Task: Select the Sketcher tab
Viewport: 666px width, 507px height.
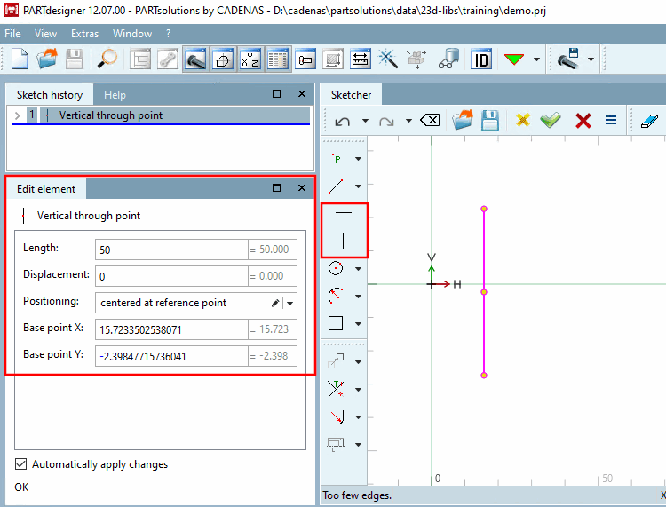Action: pos(351,95)
